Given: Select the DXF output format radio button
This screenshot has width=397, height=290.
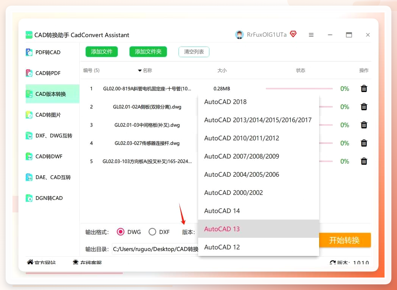Looking at the screenshot, I should 152,232.
